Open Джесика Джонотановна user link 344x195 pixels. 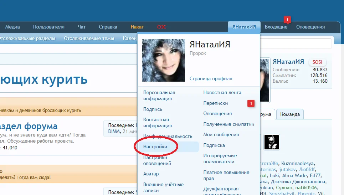tap(298, 182)
